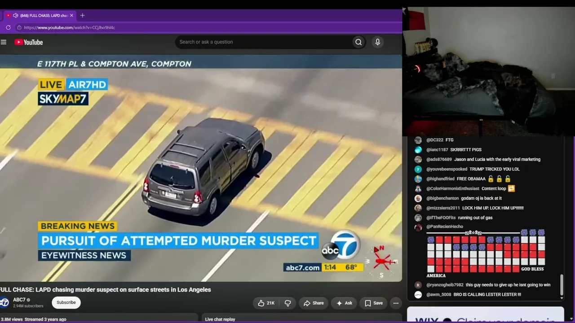Mute the tab using the speaker icon

[x=15, y=15]
